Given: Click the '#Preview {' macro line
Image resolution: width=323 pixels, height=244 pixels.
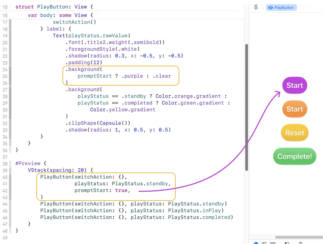Looking at the screenshot, I should tap(31, 163).
